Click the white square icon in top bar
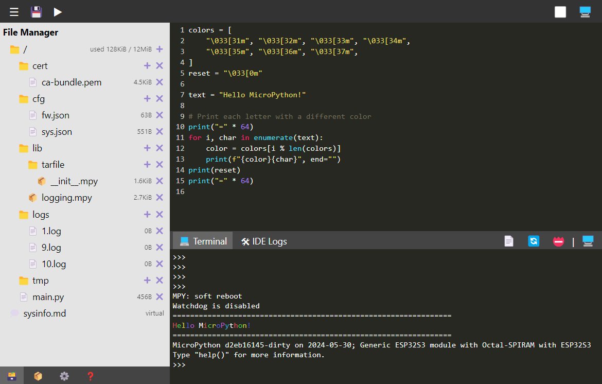The height and width of the screenshot is (384, 602). pyautogui.click(x=560, y=12)
